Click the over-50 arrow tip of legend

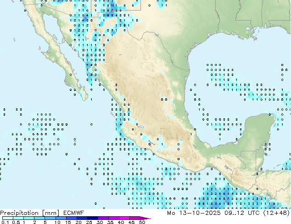145,219
